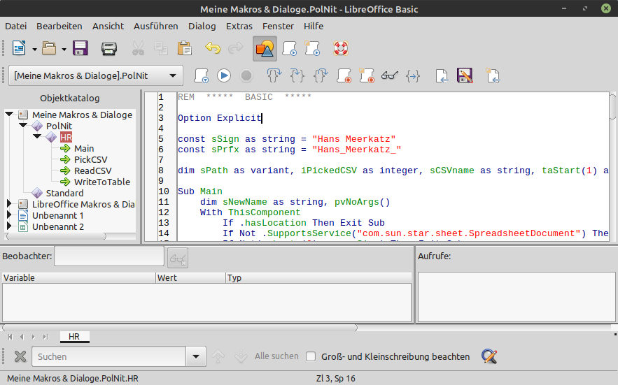Screen dimensions: 618x385
Task: Expand LibreOffice Makros & Dialoge node
Action: (x=9, y=203)
